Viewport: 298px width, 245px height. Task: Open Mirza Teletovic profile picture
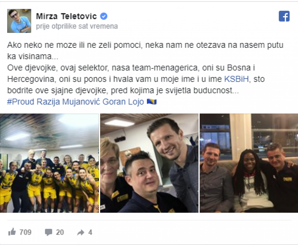19,21
